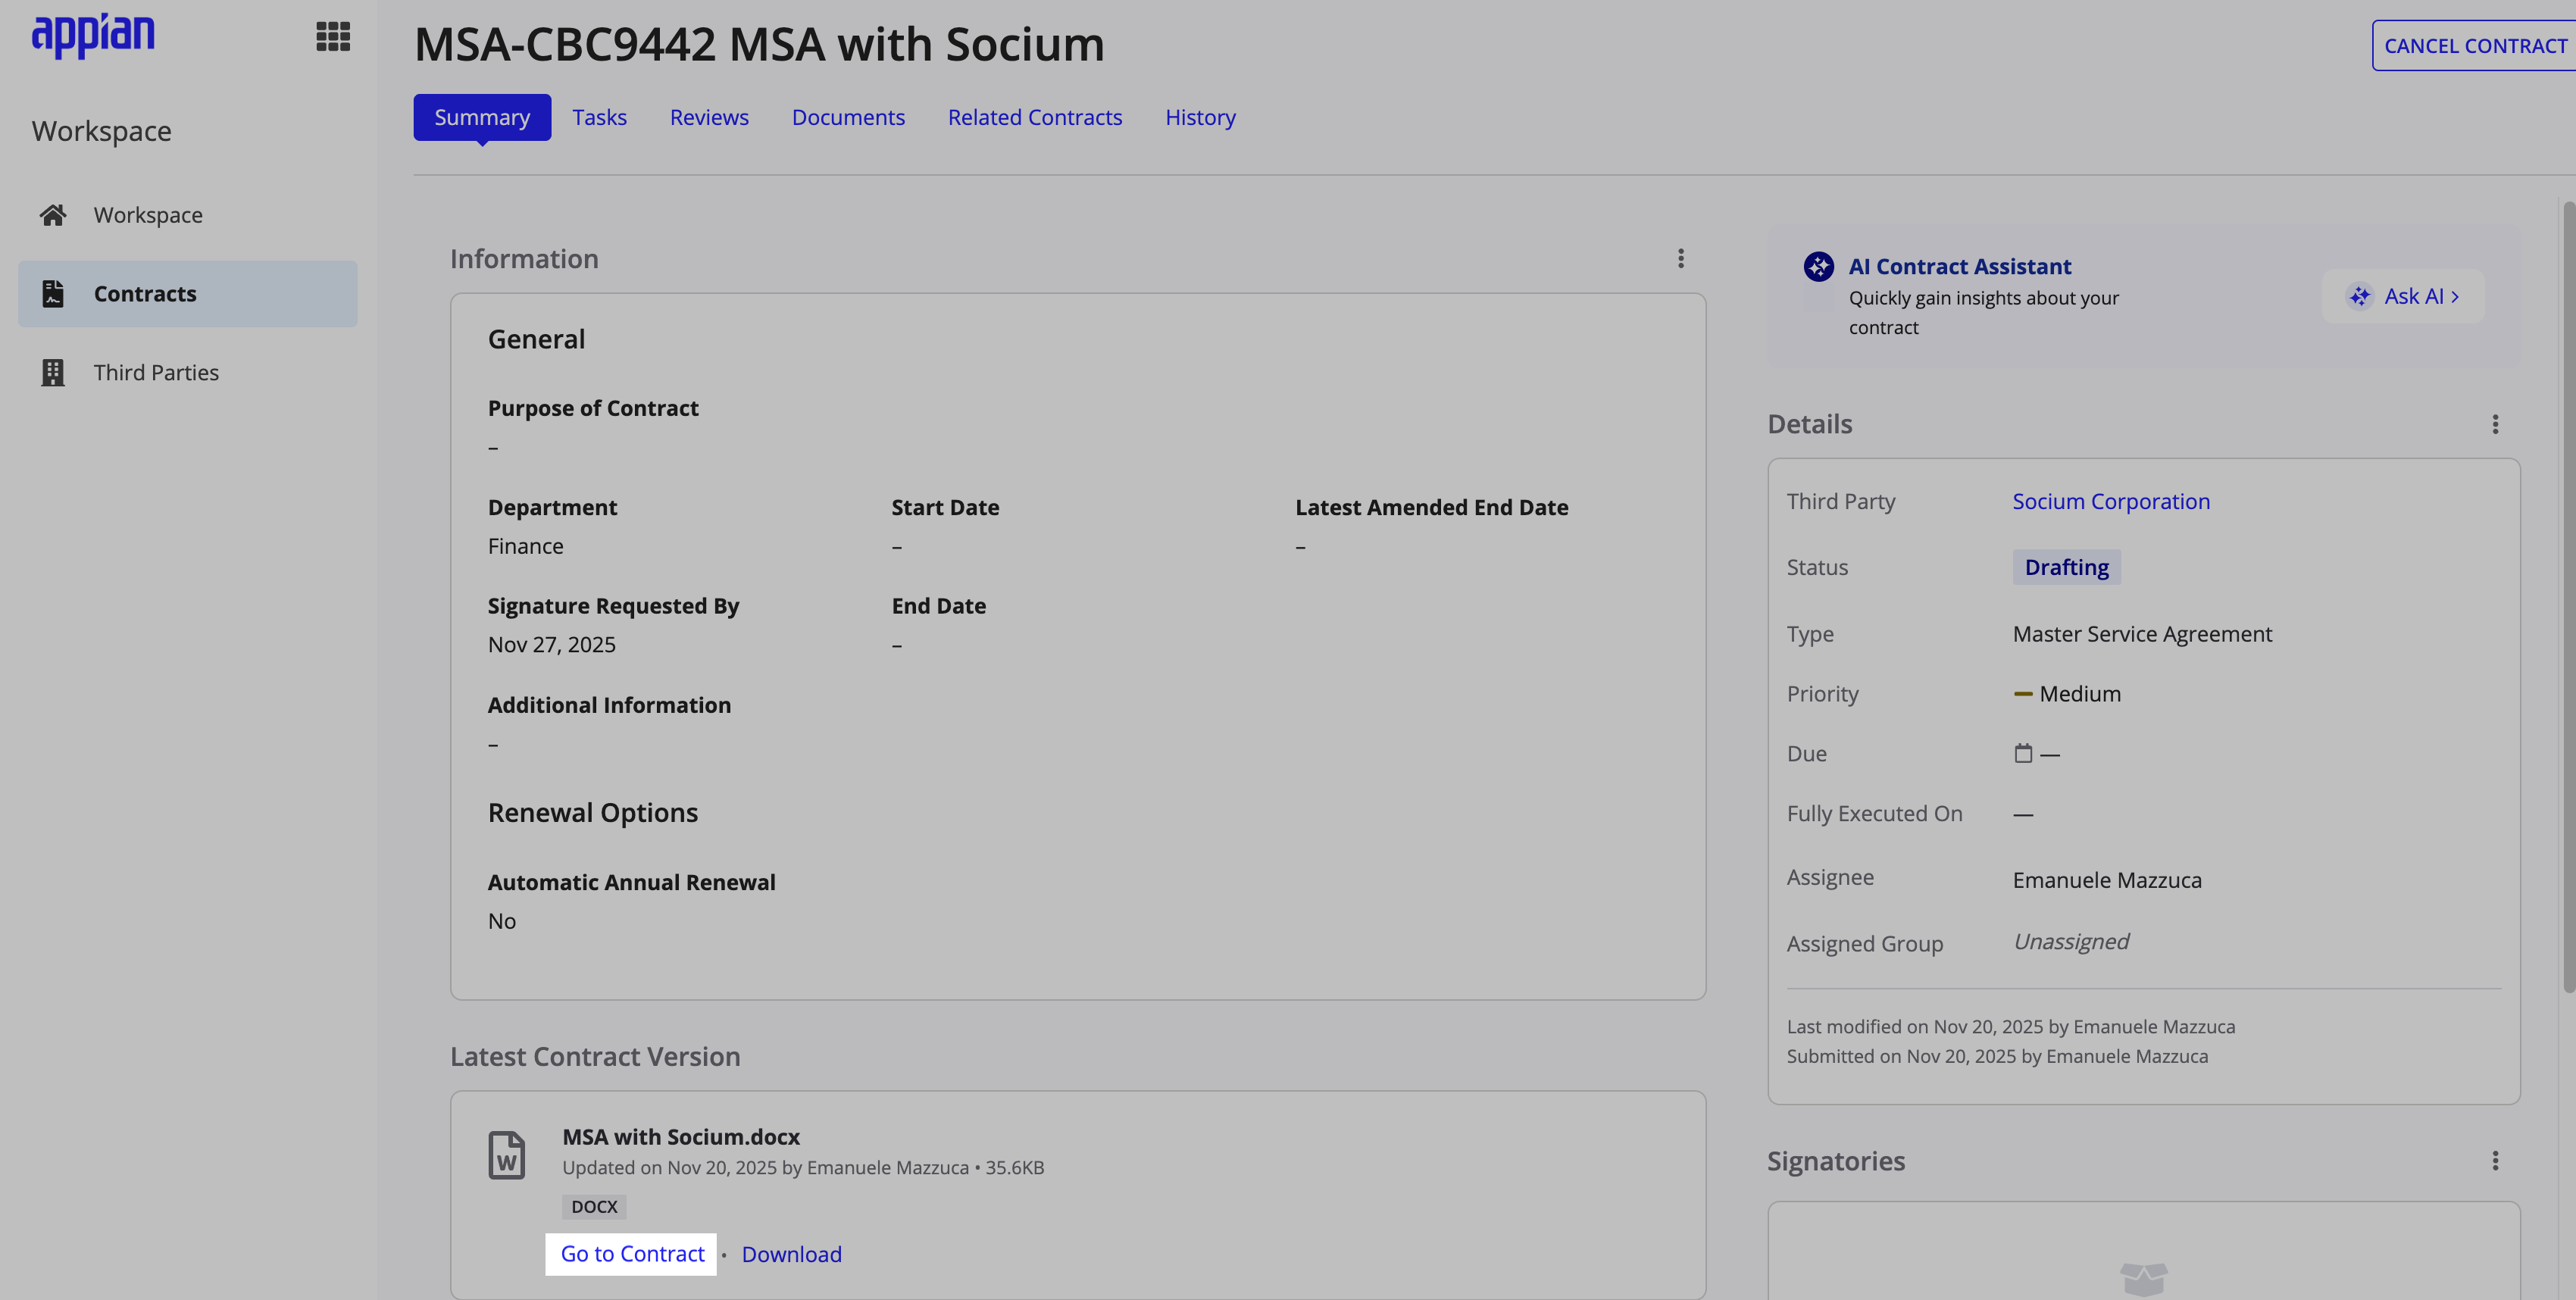
Task: Click the Word document file icon
Action: [x=507, y=1155]
